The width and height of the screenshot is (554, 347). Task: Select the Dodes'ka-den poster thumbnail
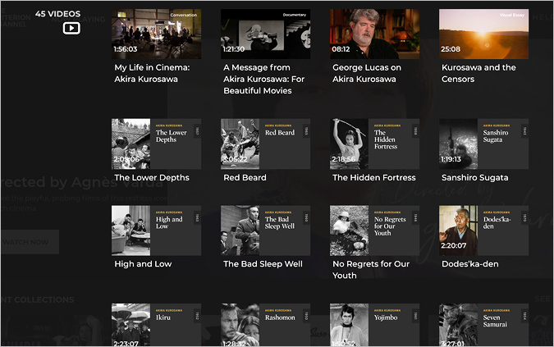coord(483,231)
